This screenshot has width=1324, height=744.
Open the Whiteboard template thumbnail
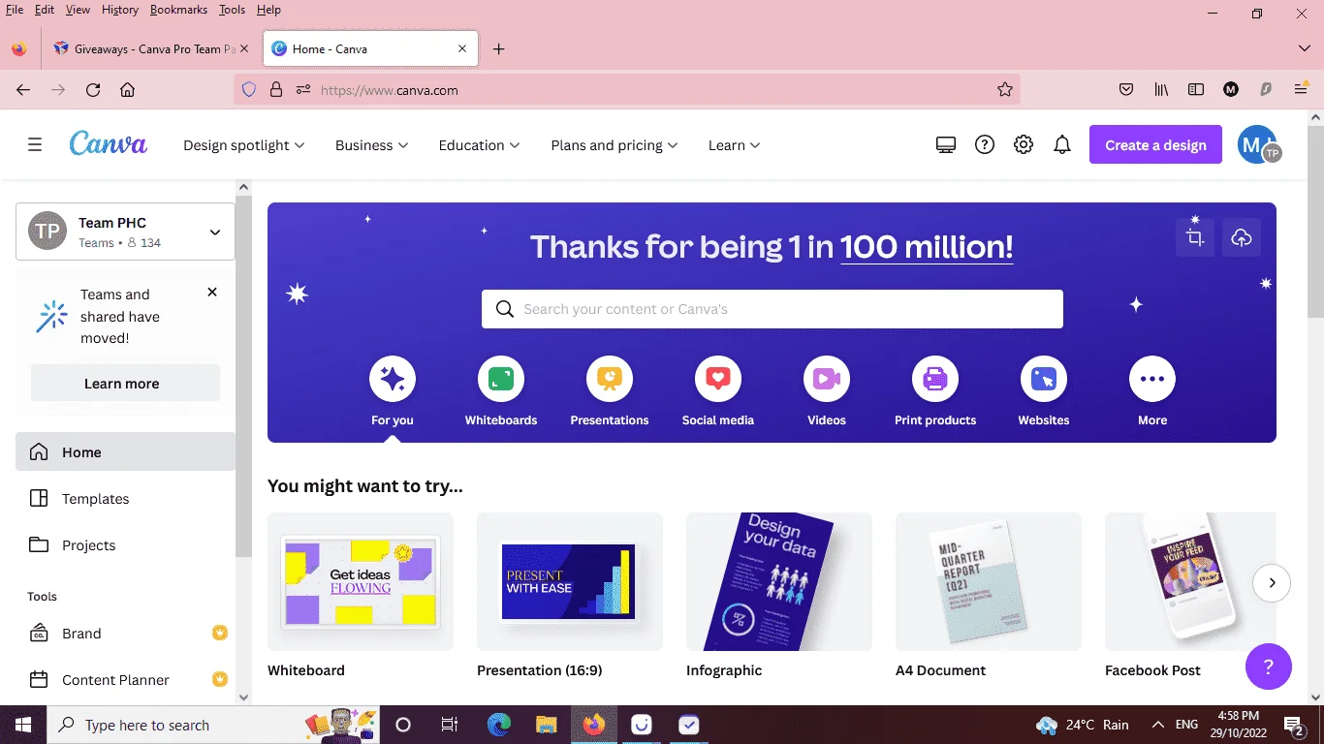tap(361, 582)
